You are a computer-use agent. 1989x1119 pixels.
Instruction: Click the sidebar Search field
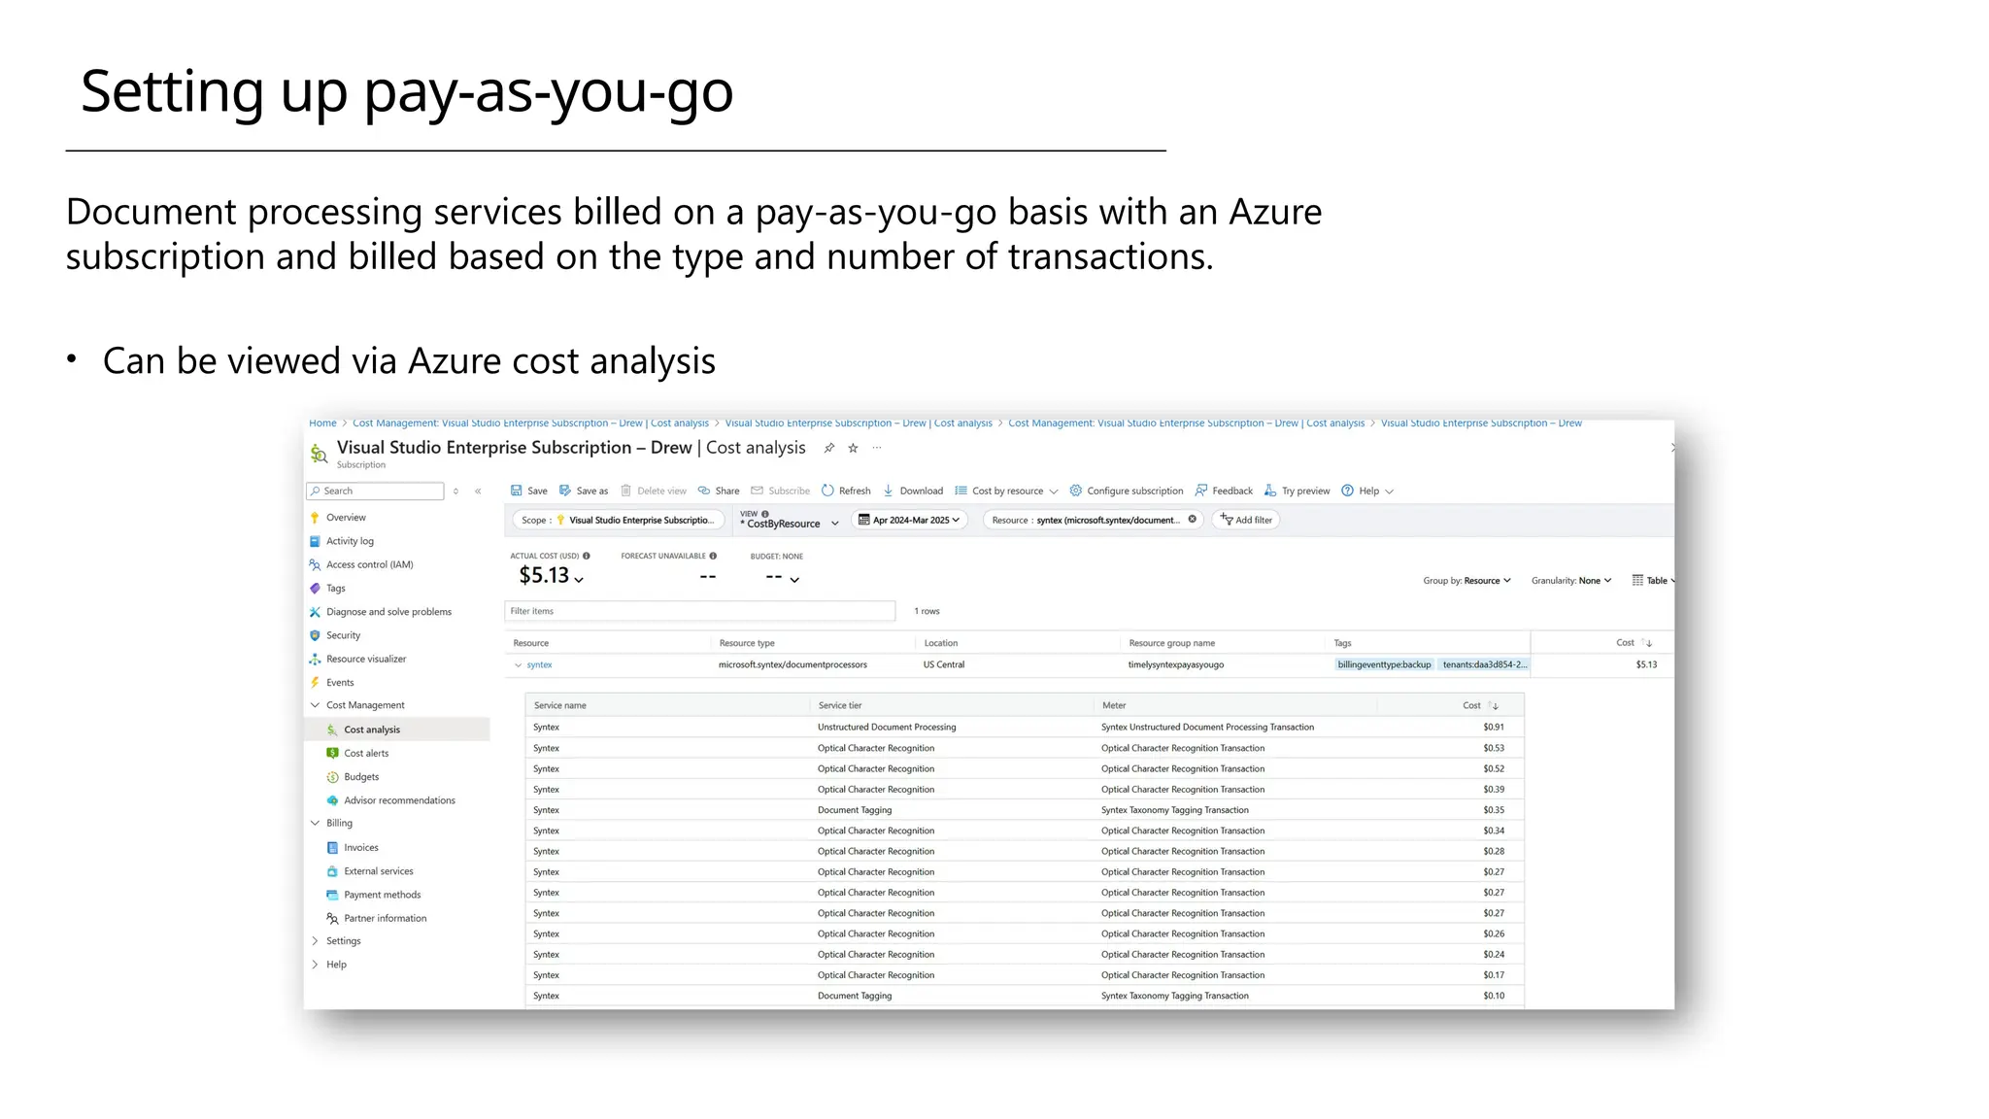tap(375, 492)
